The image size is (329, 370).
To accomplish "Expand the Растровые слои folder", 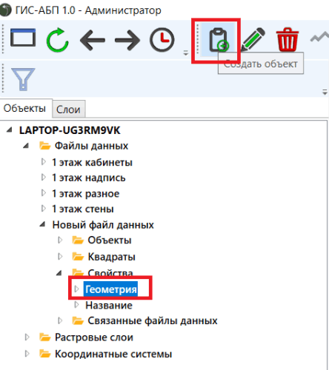I will click(x=27, y=337).
